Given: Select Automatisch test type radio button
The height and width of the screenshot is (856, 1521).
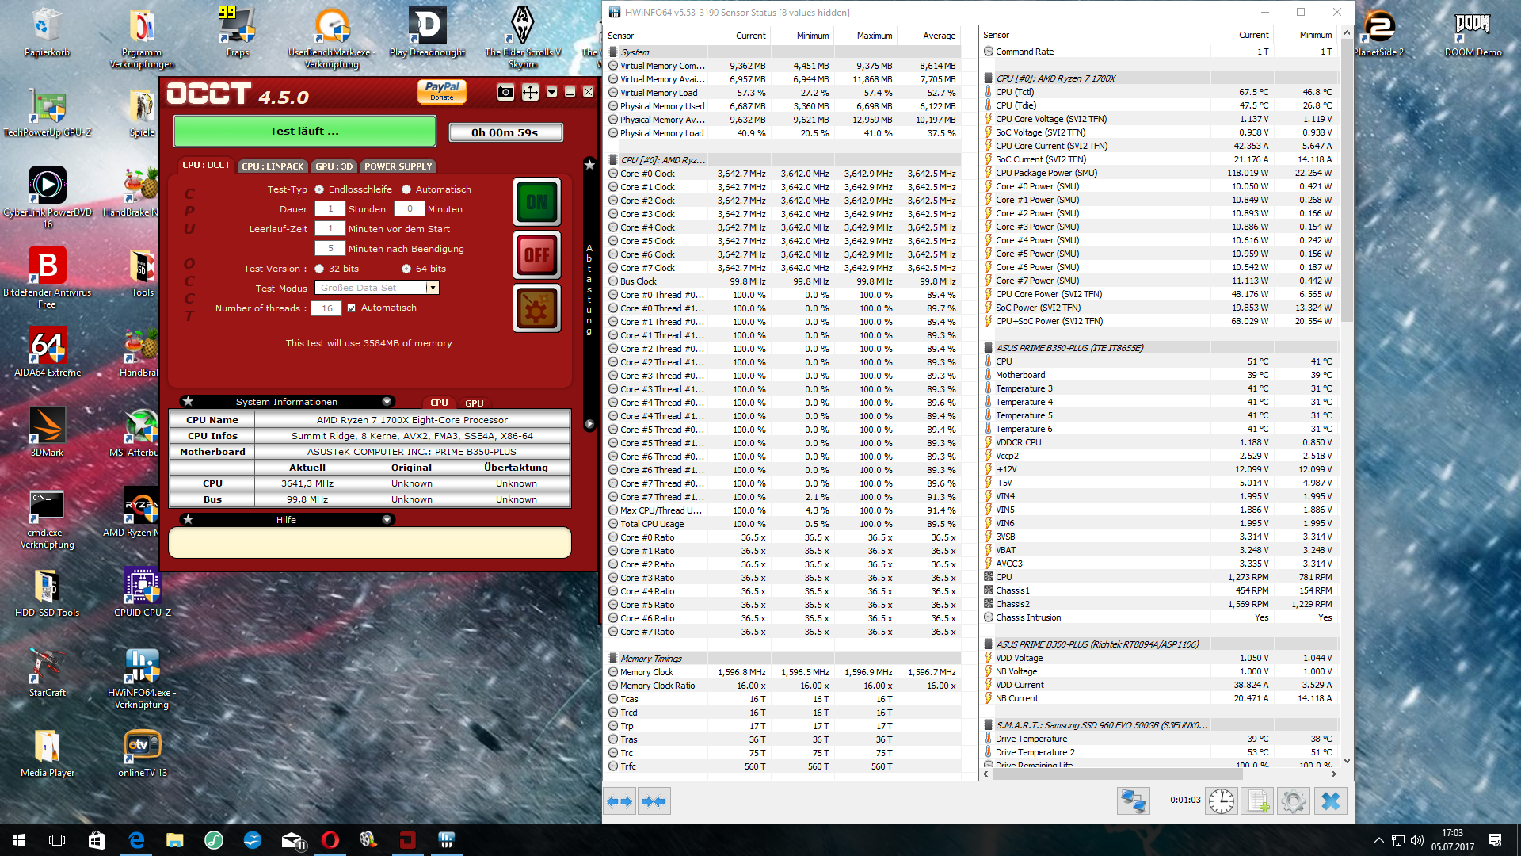Looking at the screenshot, I should (406, 189).
